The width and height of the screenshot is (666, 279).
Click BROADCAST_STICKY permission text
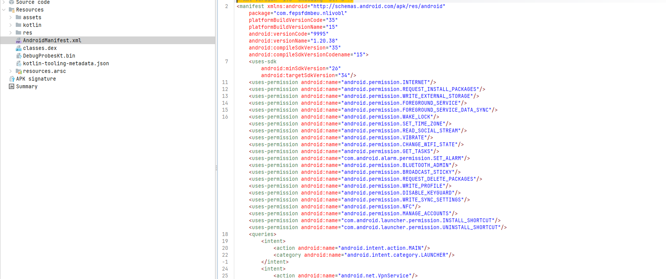[x=427, y=172]
